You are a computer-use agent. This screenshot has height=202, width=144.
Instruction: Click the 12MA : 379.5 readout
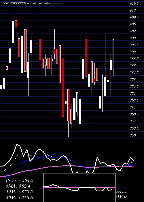coord(19,192)
